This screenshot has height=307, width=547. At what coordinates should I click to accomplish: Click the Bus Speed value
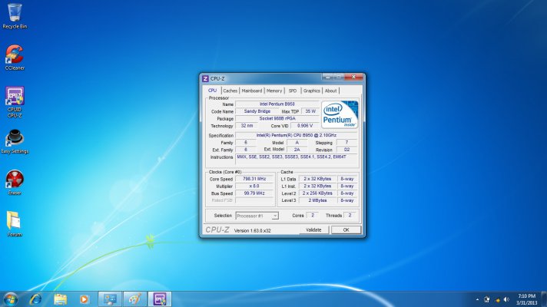(x=254, y=193)
